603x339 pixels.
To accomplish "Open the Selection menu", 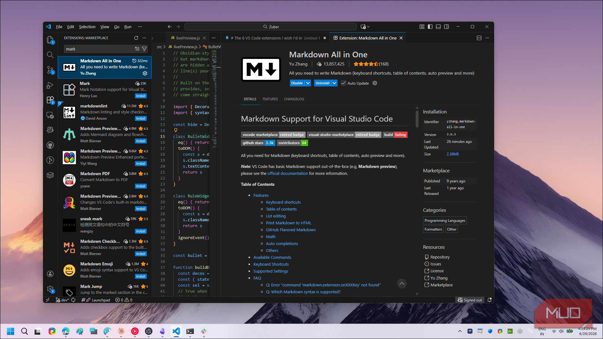I will pos(87,27).
